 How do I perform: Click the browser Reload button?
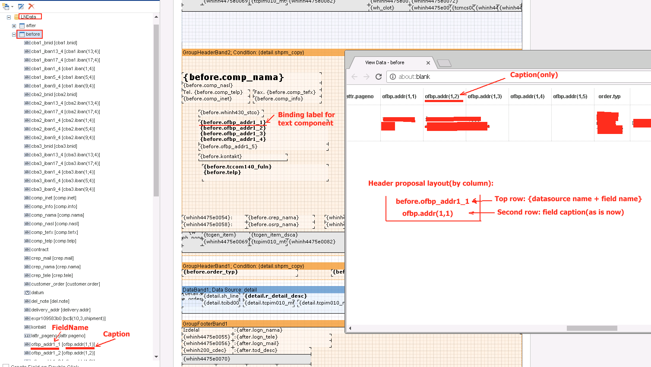tap(379, 77)
